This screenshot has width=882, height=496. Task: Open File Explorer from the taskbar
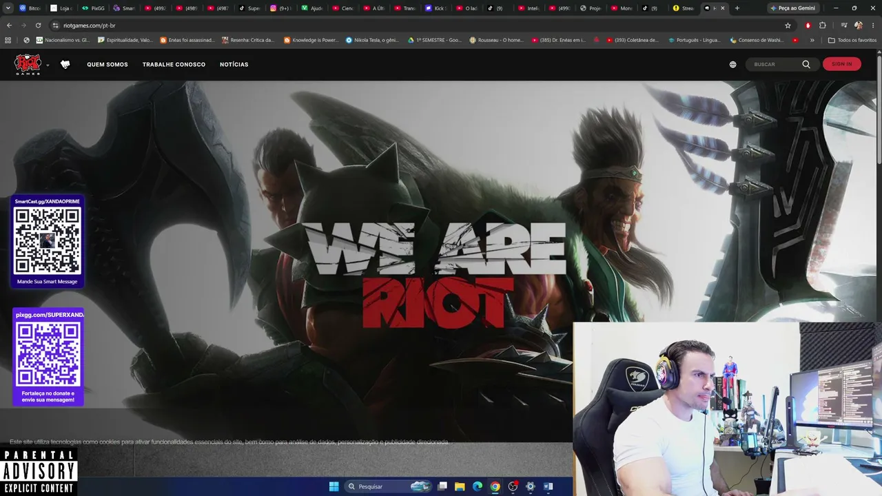[x=460, y=486]
